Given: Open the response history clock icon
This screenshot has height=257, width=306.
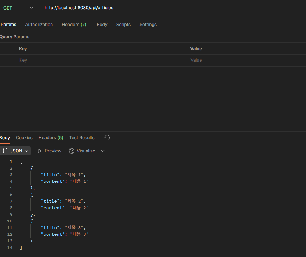Looking at the screenshot, I should [x=107, y=138].
